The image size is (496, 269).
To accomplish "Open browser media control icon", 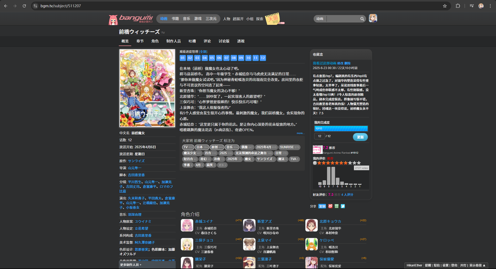I will pyautogui.click(x=472, y=6).
